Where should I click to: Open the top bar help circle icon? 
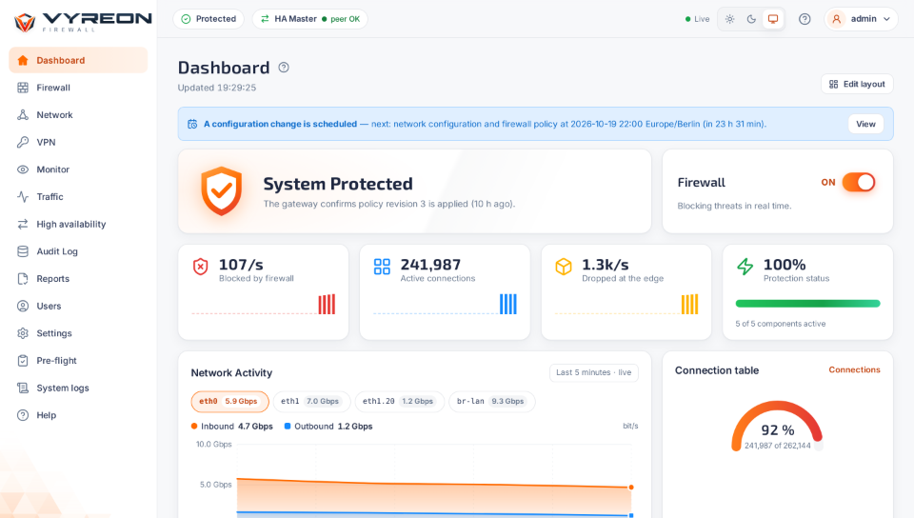coord(805,19)
